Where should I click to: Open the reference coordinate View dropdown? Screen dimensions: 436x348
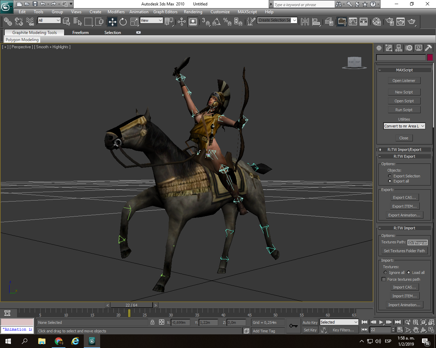click(151, 20)
